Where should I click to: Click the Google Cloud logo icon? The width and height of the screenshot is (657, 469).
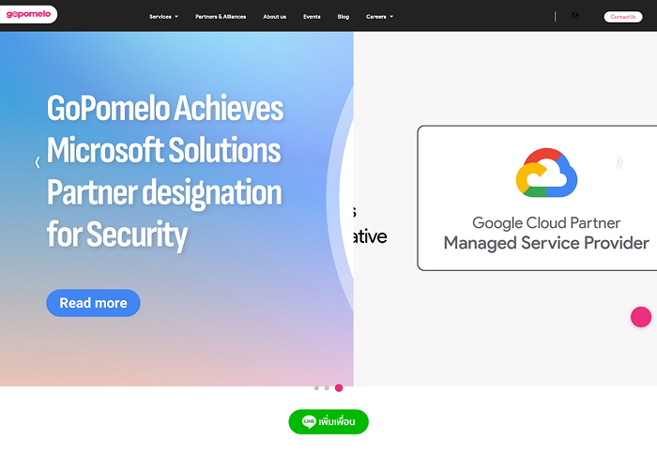click(546, 174)
